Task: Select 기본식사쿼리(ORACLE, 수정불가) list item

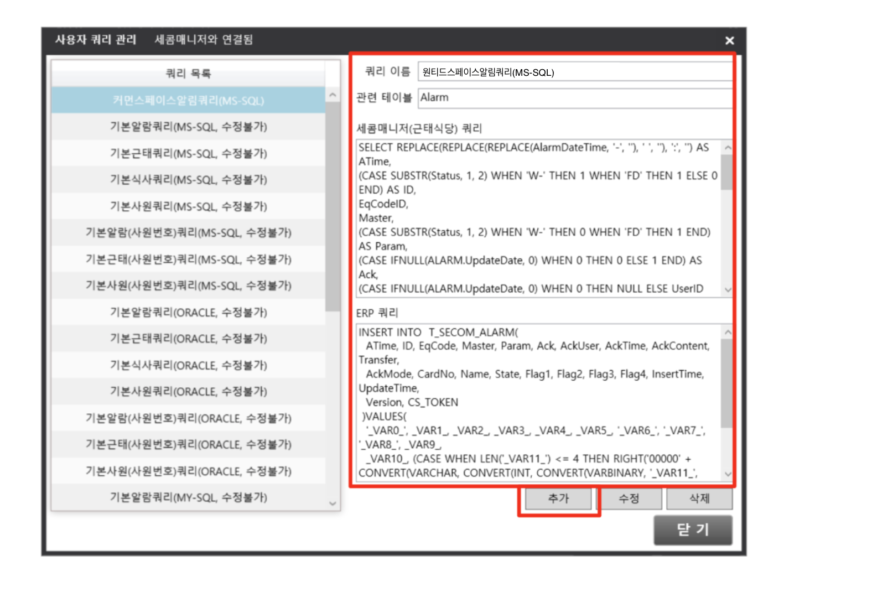Action: 188,365
